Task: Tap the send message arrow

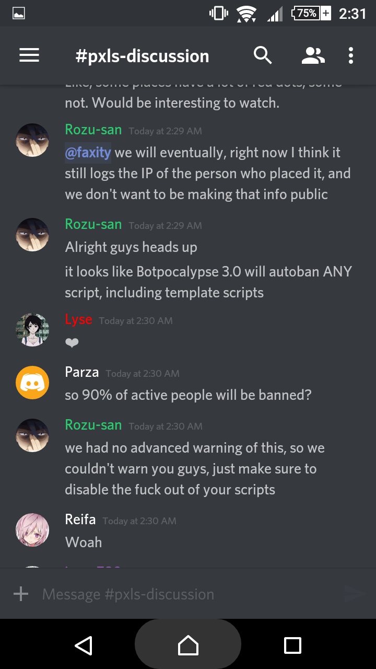Action: click(355, 594)
